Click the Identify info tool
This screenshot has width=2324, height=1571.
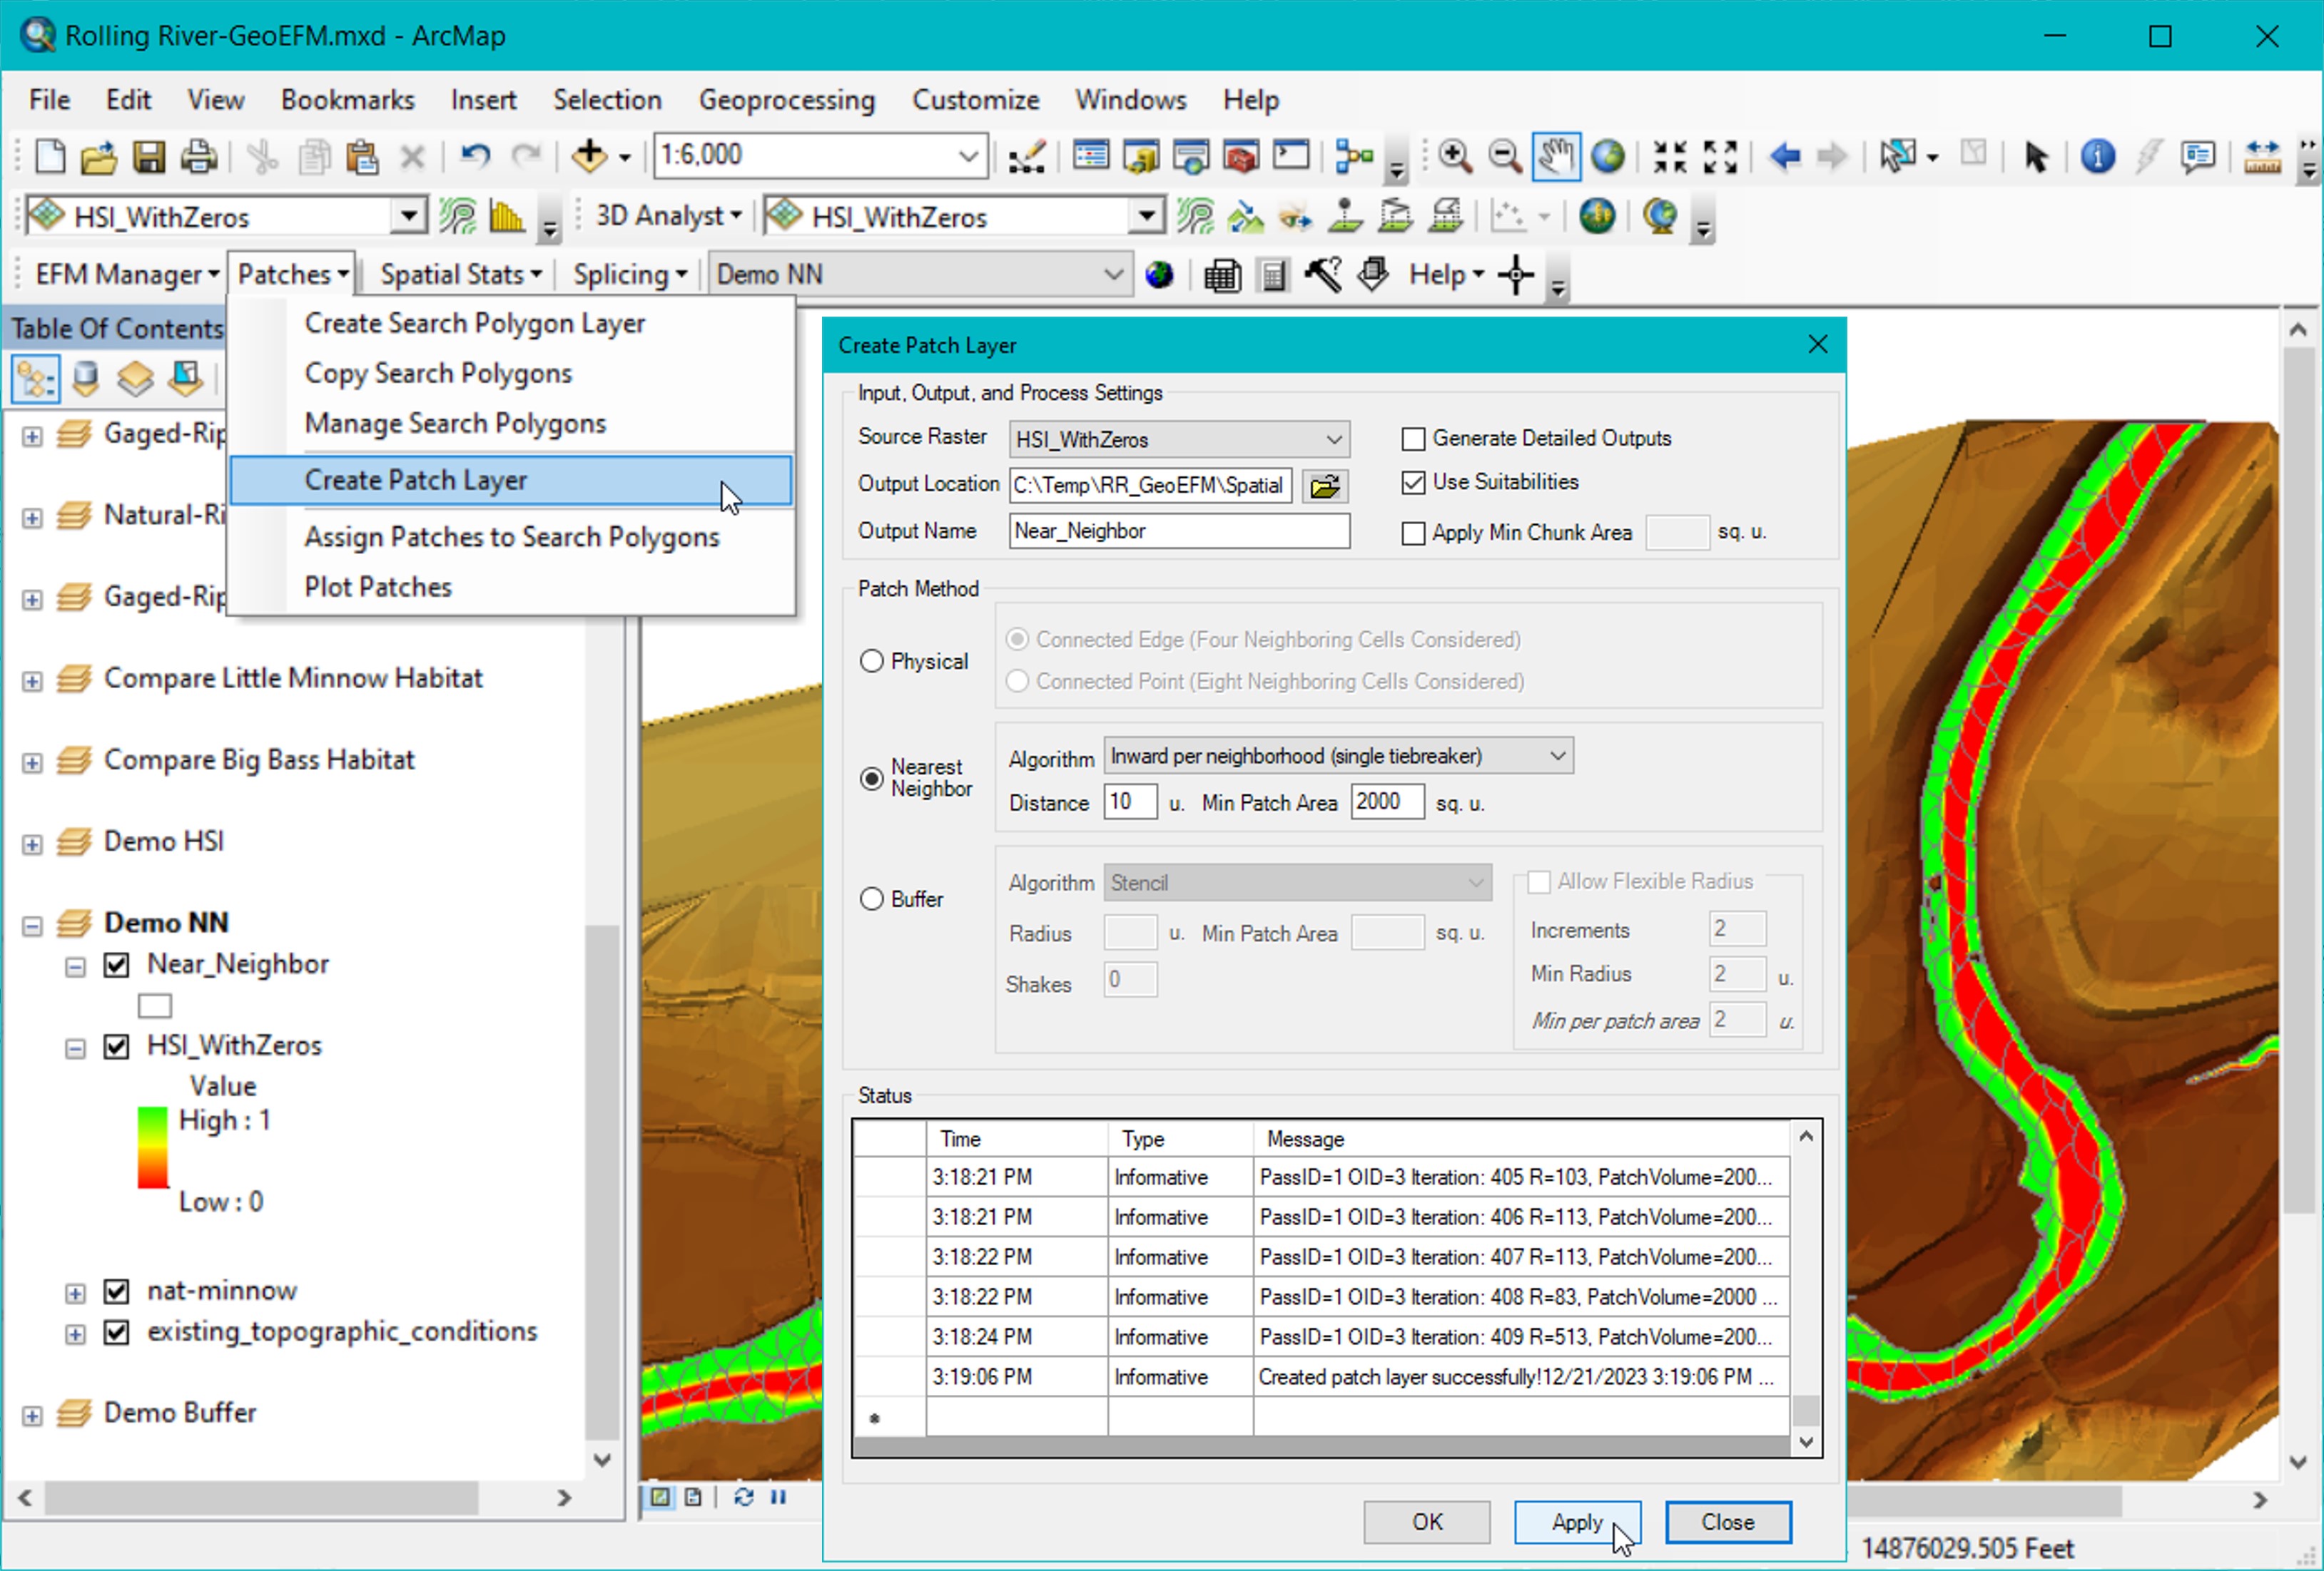2097,156
